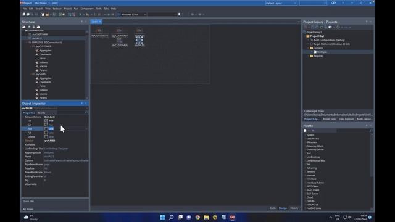
Task: Toggle the List action checkbox
Action: [46, 121]
